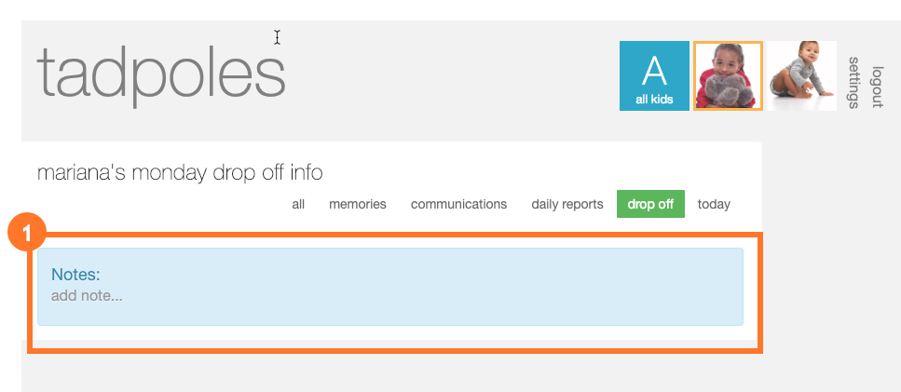This screenshot has width=901, height=392.
Task: Click the "Notes:" label
Action: (x=75, y=275)
